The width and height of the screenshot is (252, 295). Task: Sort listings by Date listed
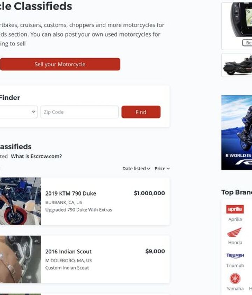click(136, 169)
